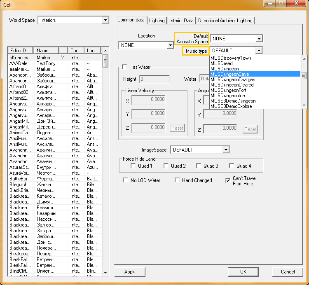Select MUSDungeon music type
The height and width of the screenshot is (285, 309).
pyautogui.click(x=255, y=69)
